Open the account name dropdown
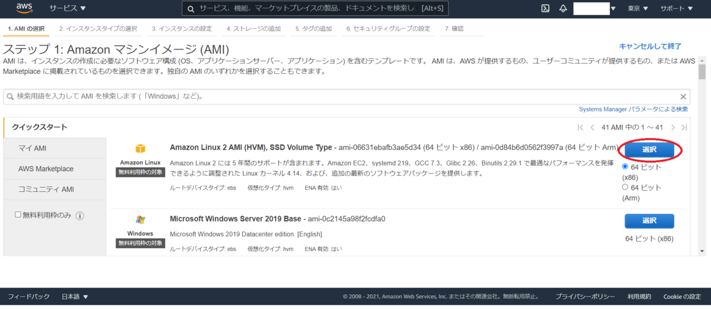This screenshot has width=711, height=309. click(x=595, y=9)
